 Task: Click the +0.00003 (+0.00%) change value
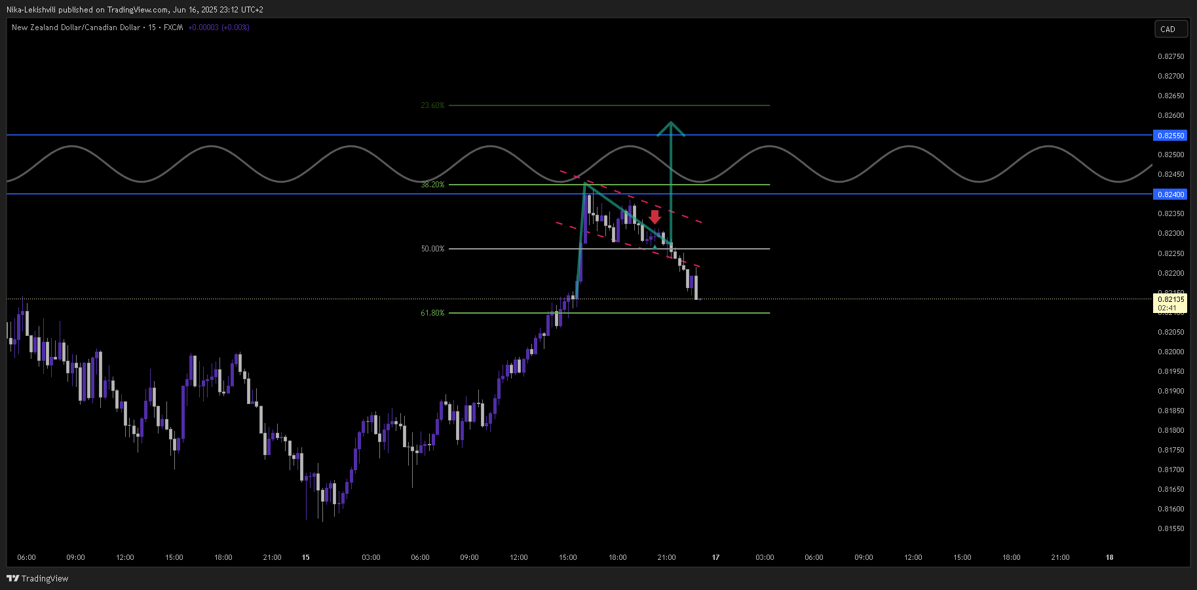click(219, 28)
